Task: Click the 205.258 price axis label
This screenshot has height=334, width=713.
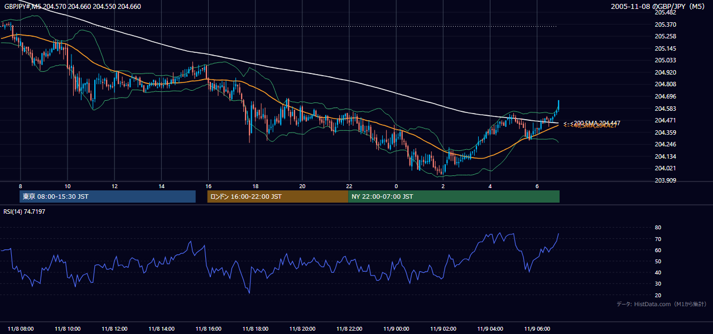Action: pos(665,36)
